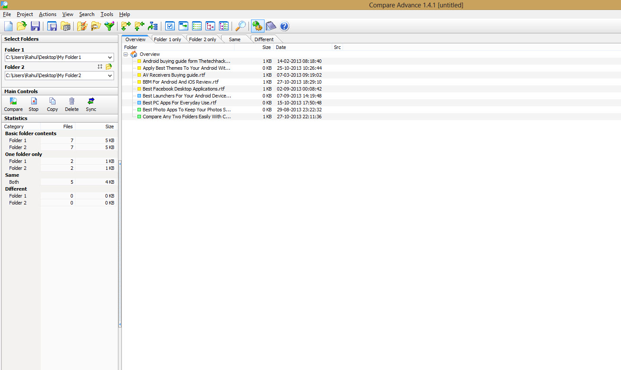Viewport: 621px width, 370px height.
Task: Click the New project blank page icon
Action: pyautogui.click(x=8, y=26)
